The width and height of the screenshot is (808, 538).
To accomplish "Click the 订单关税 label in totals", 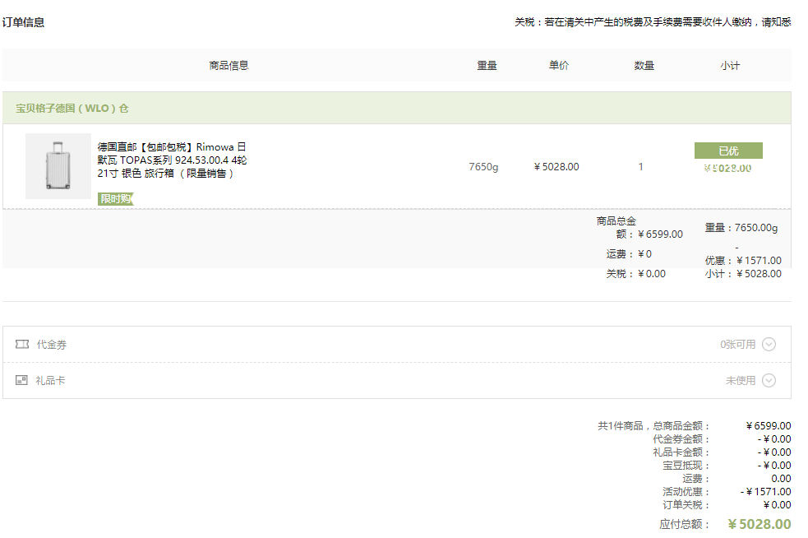I will click(686, 505).
